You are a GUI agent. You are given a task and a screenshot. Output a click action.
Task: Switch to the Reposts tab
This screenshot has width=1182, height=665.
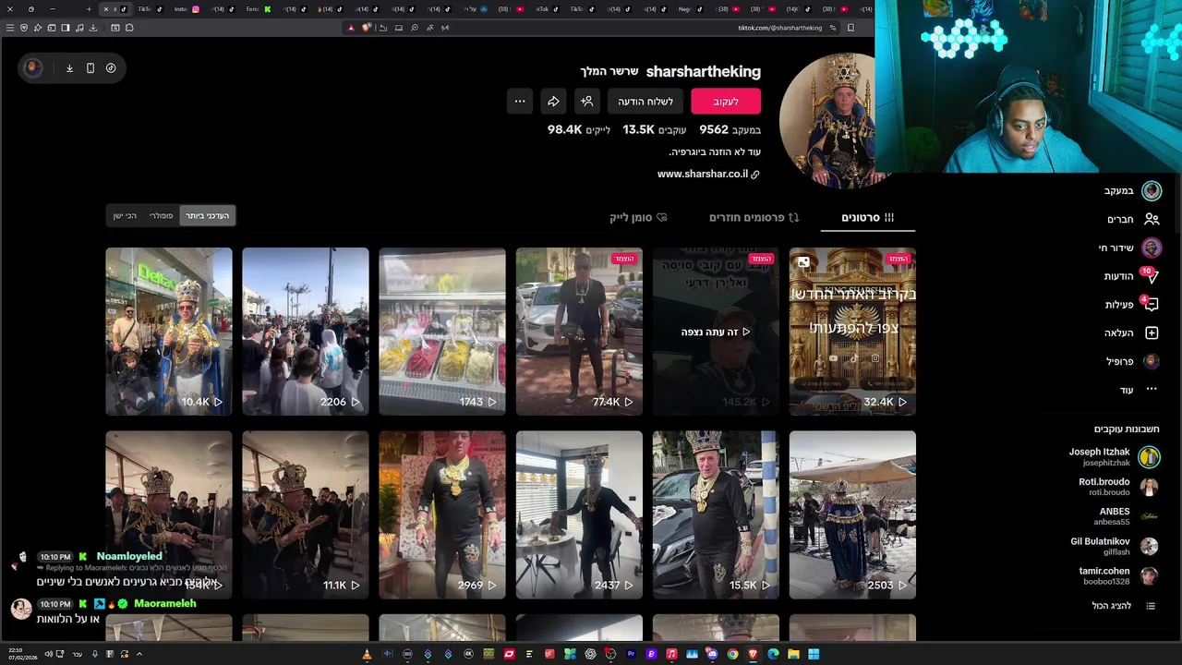pos(754,218)
